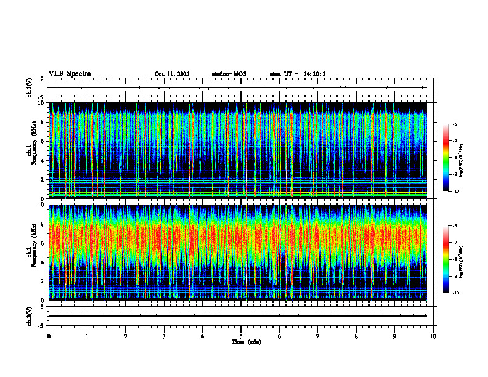Click the "-6" label on ch.2 color bar
The image size is (488, 377).
[455, 226]
